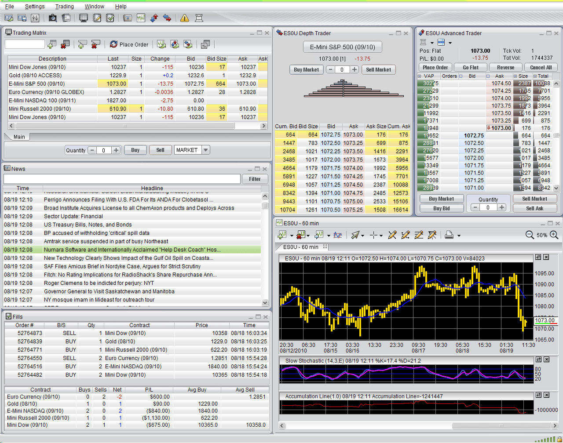Open the Trading Matrix monitor icon in main toolbar
The image size is (563, 443).
(84, 18)
